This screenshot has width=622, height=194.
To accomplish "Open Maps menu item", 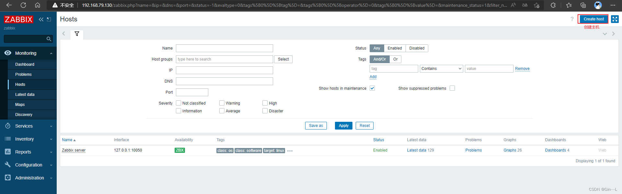I will pos(32,105).
